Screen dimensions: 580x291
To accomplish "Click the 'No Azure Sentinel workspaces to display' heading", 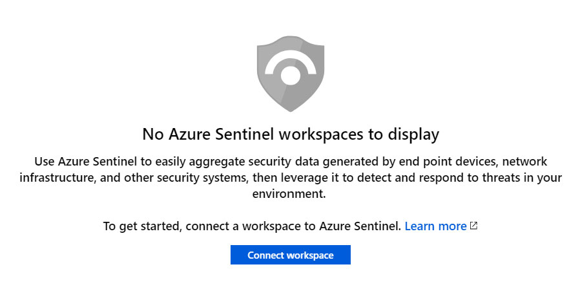I will [291, 134].
